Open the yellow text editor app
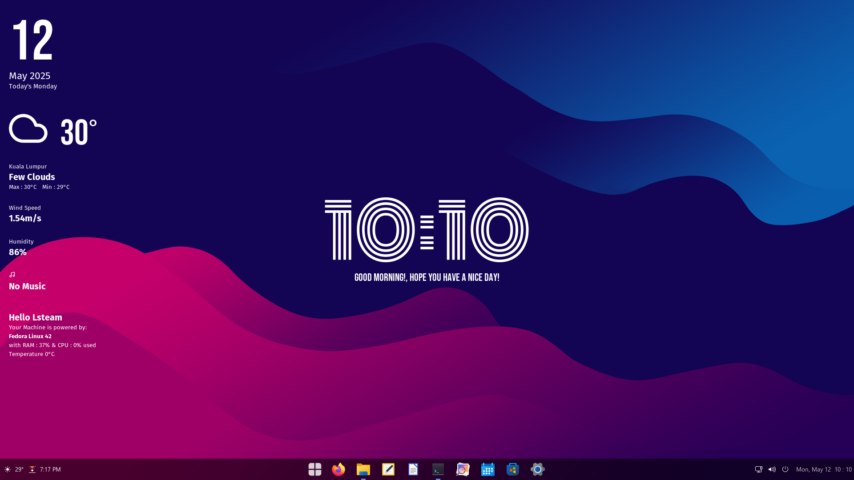The image size is (854, 480). (388, 469)
